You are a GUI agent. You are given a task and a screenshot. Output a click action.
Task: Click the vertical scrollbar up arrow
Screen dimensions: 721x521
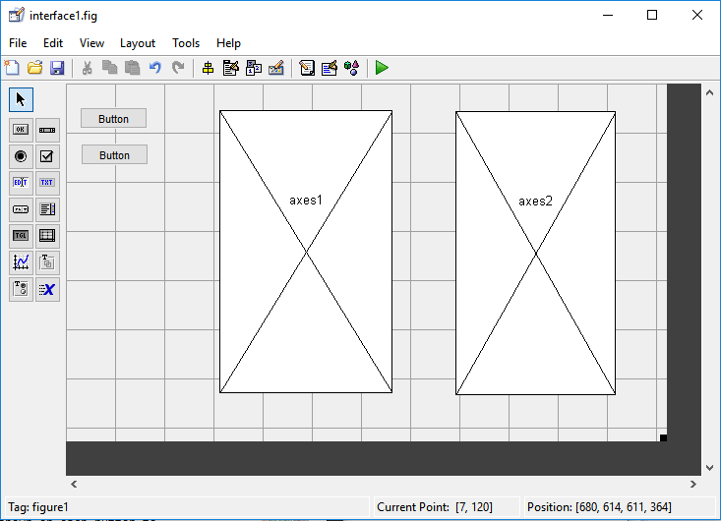[x=709, y=92]
